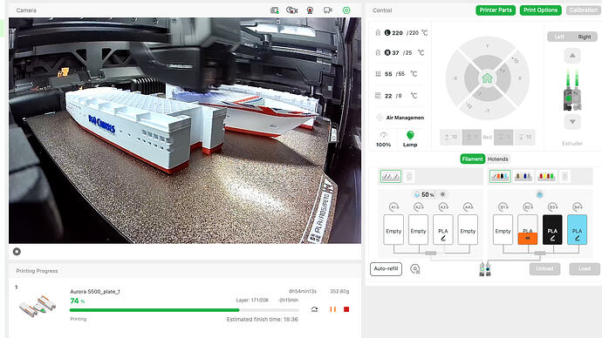Edit left nozzle 220 target temperature
The height and width of the screenshot is (338, 602).
[x=413, y=33]
